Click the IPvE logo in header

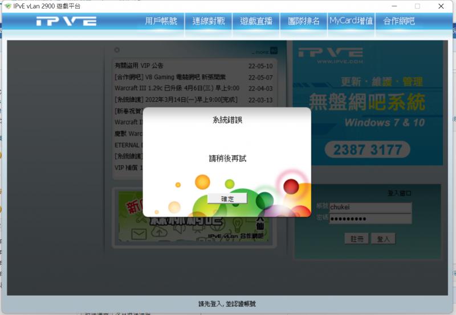66,21
